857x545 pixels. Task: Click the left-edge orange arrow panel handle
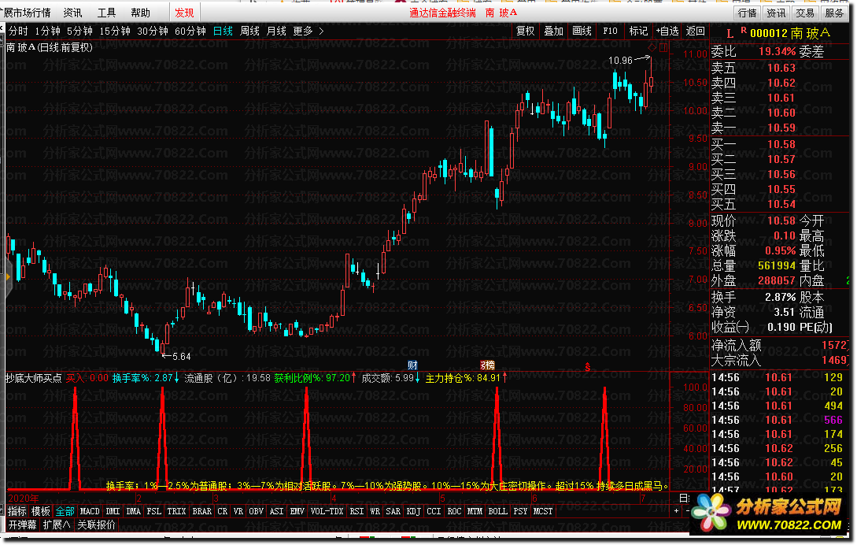8,277
